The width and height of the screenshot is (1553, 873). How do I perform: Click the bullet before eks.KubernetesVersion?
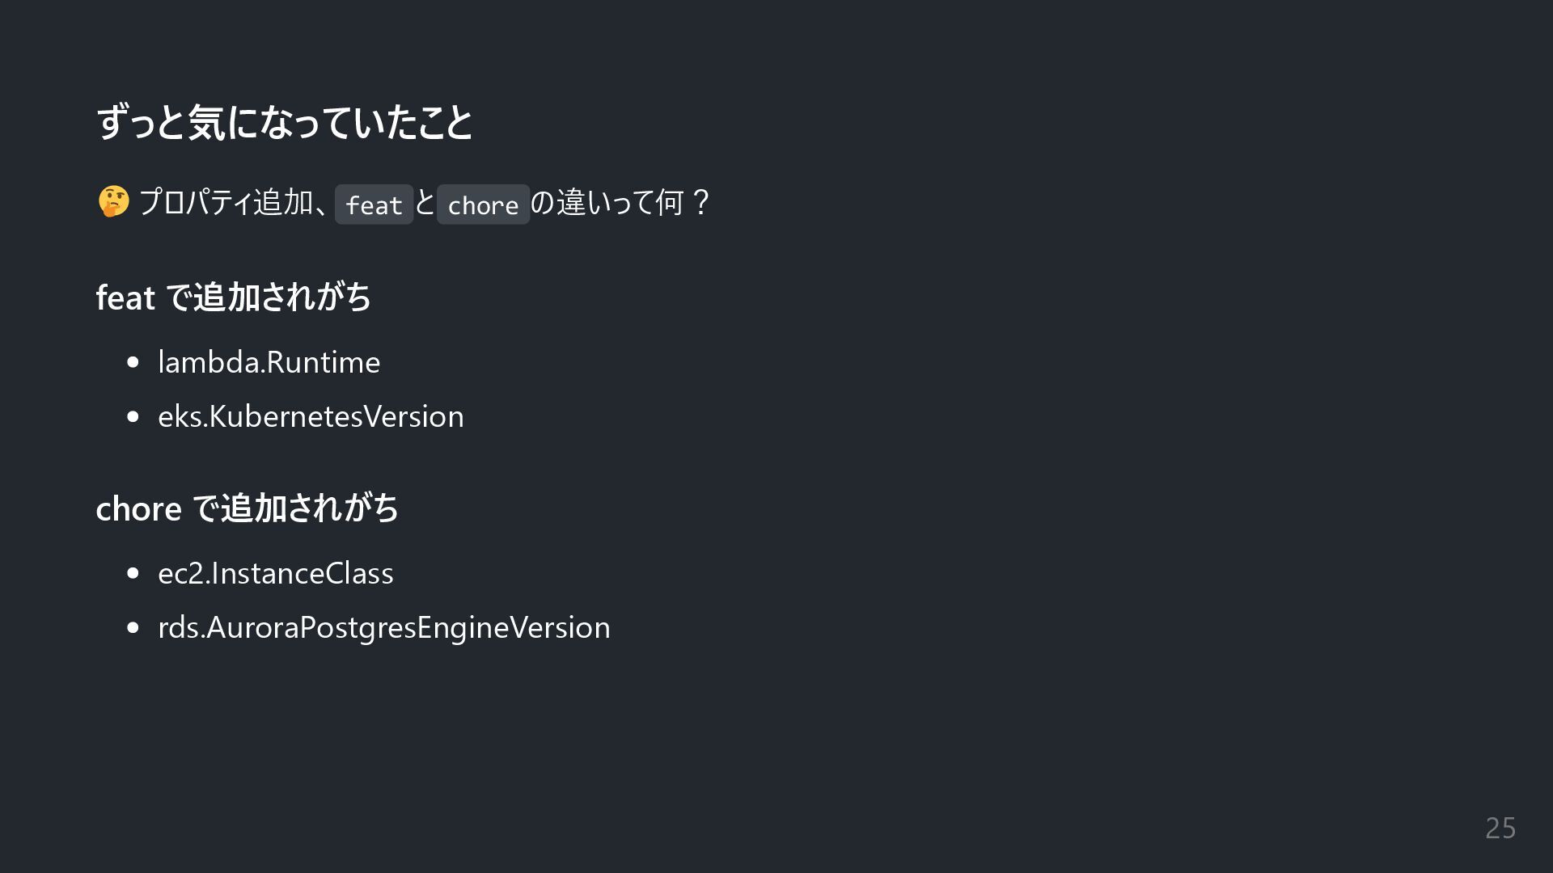click(133, 417)
